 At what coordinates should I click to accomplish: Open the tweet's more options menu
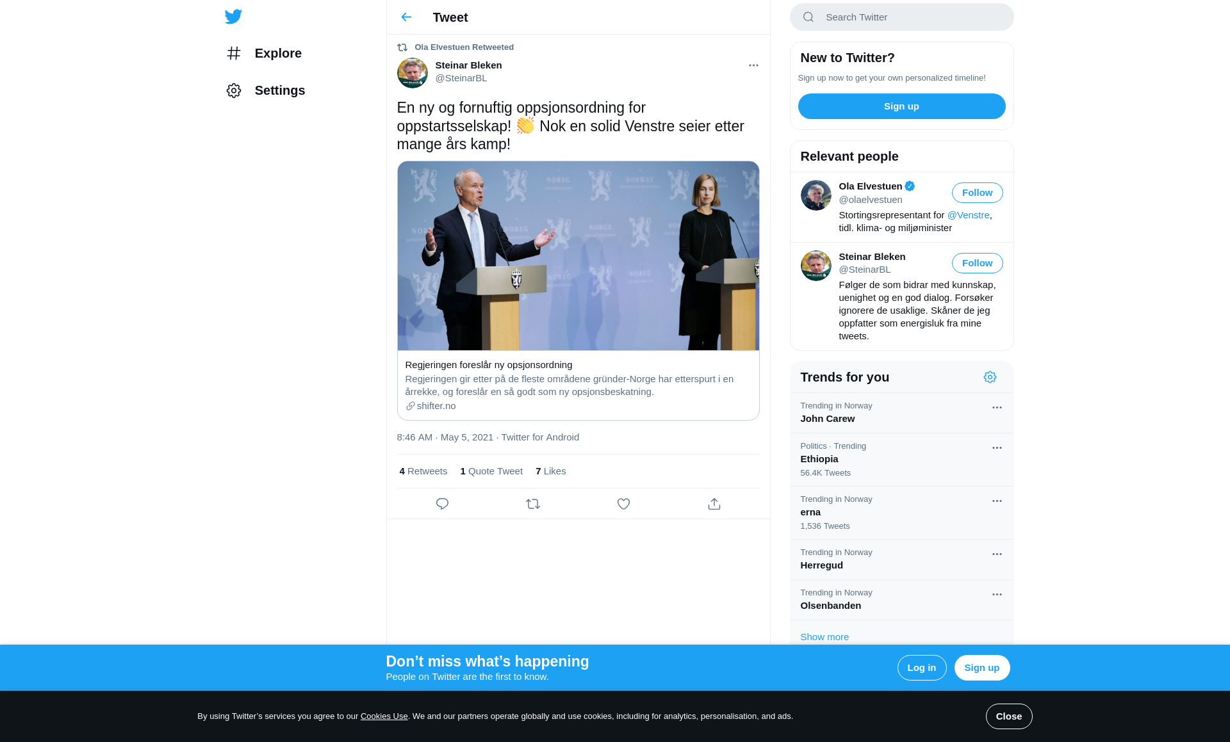tap(753, 65)
